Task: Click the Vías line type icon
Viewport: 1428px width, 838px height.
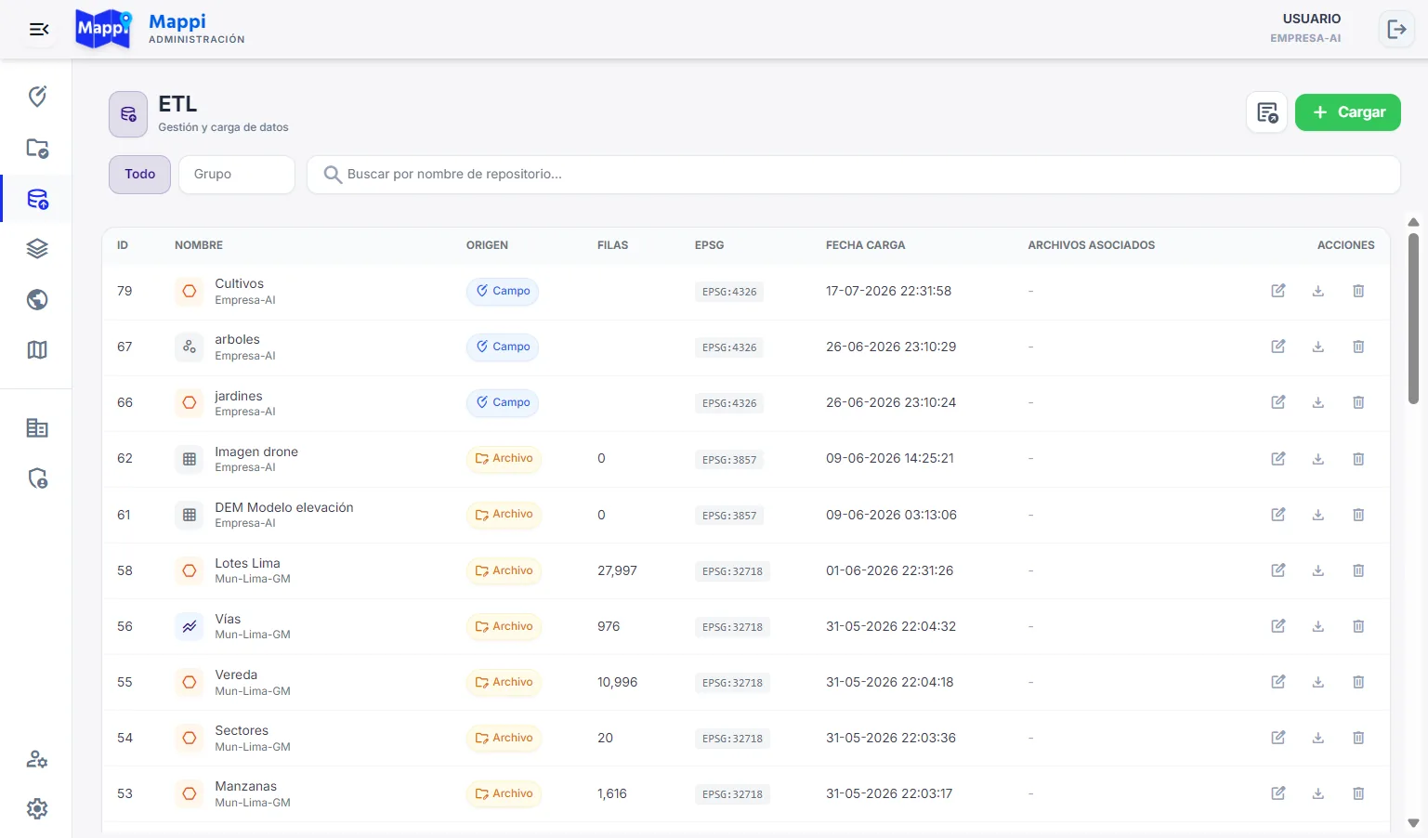Action: point(190,626)
